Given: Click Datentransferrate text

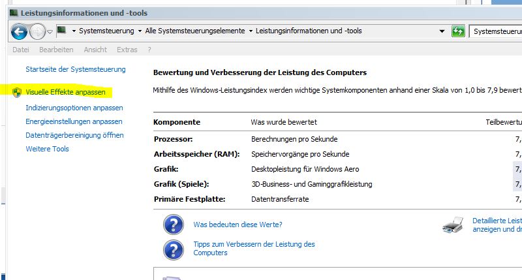Looking at the screenshot, I should pos(280,199).
